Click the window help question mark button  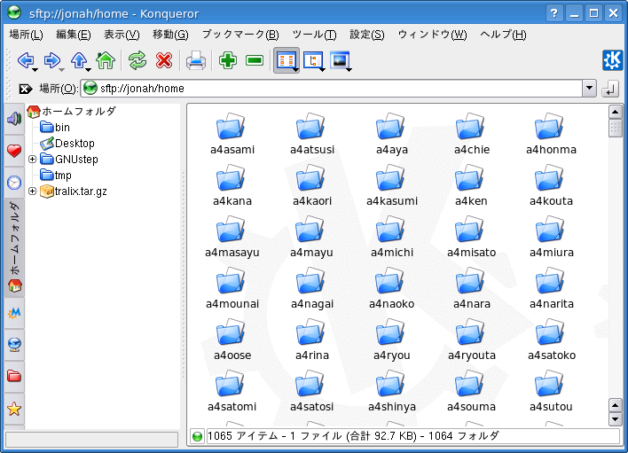point(554,13)
